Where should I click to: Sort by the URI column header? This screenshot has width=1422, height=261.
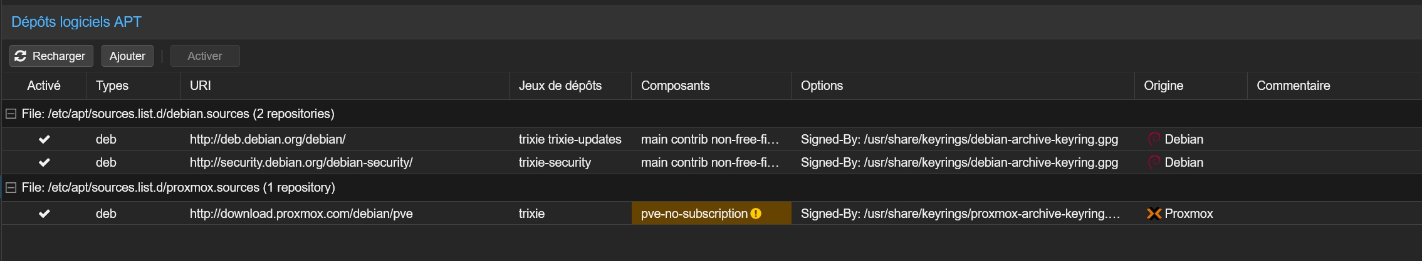(201, 86)
